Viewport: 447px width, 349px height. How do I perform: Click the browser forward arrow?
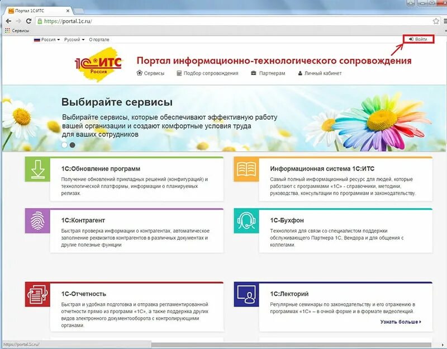[18, 21]
